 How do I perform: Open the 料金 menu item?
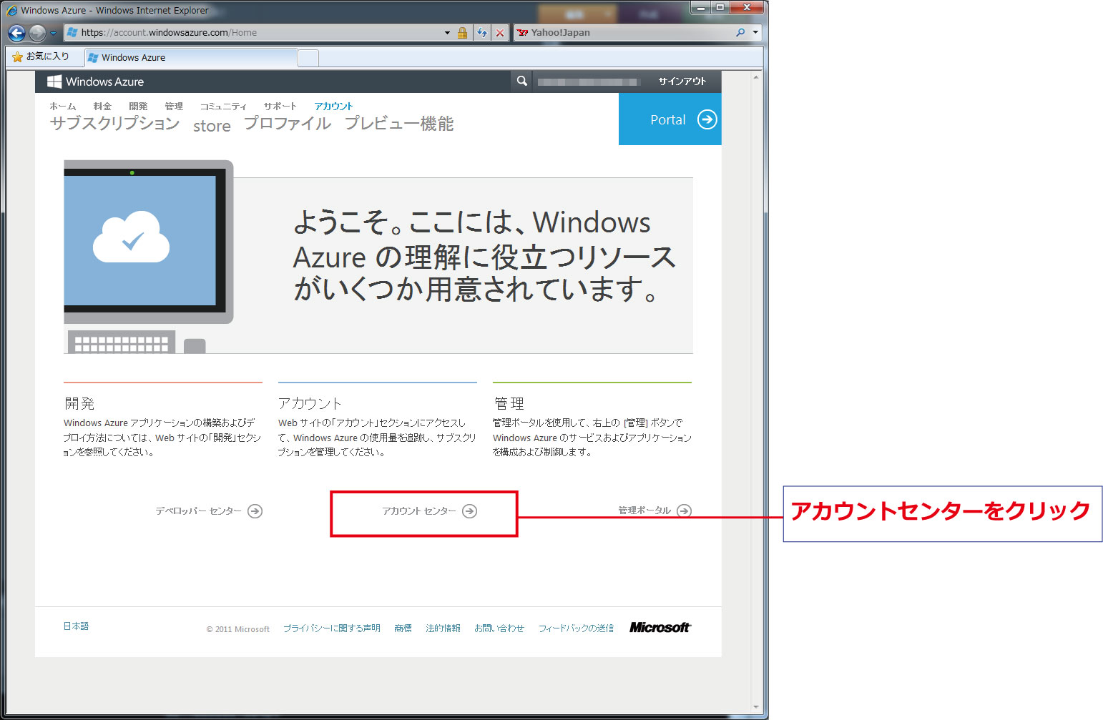coord(102,106)
